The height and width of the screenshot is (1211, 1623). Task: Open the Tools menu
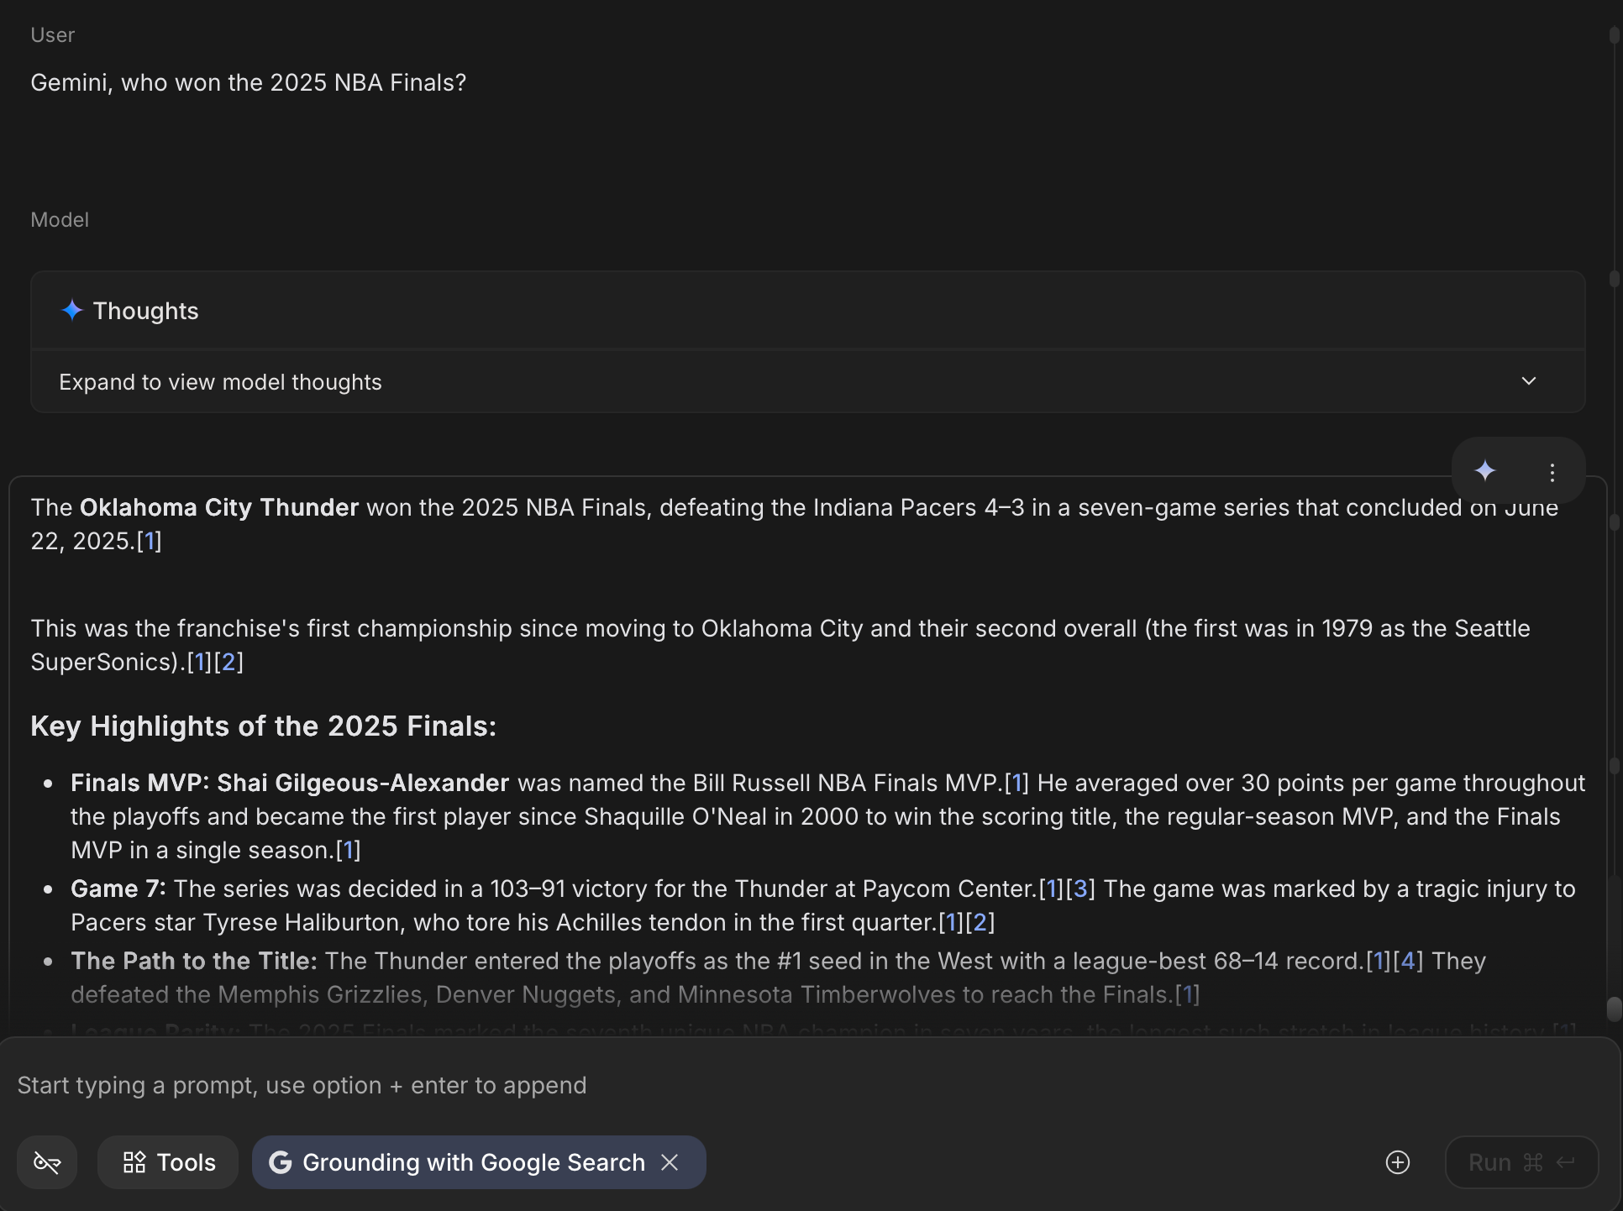coord(167,1162)
